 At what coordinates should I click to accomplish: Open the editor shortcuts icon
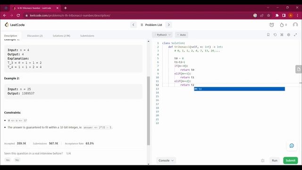pyautogui.click(x=282, y=34)
